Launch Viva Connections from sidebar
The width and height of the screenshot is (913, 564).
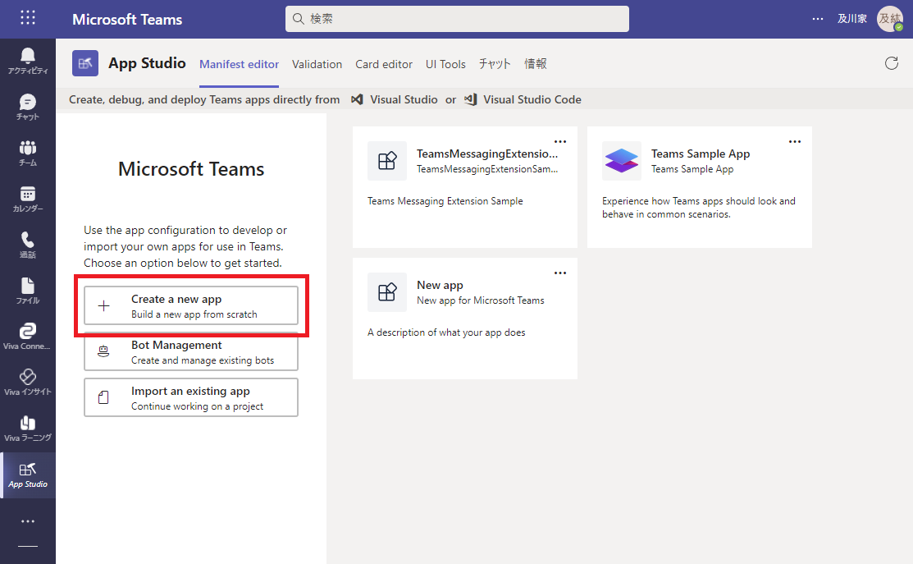27,337
